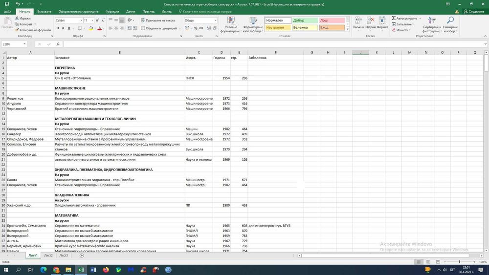Click the formula bar input area
The height and width of the screenshot is (275, 489).
pos(274,44)
